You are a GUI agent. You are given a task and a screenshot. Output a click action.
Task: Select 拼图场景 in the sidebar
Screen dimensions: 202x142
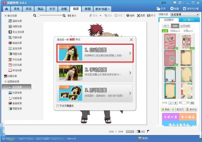coord(15,27)
